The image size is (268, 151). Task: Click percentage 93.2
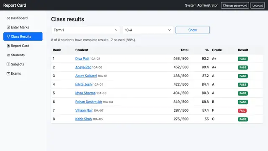(x=205, y=59)
